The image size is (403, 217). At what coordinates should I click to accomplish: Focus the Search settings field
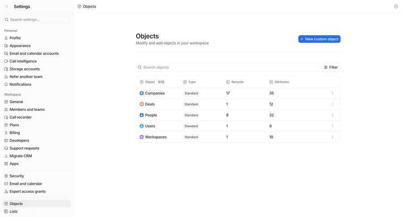37,20
